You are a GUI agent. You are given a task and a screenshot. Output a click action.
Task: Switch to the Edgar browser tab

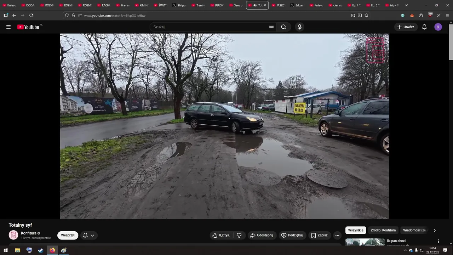coord(298,5)
